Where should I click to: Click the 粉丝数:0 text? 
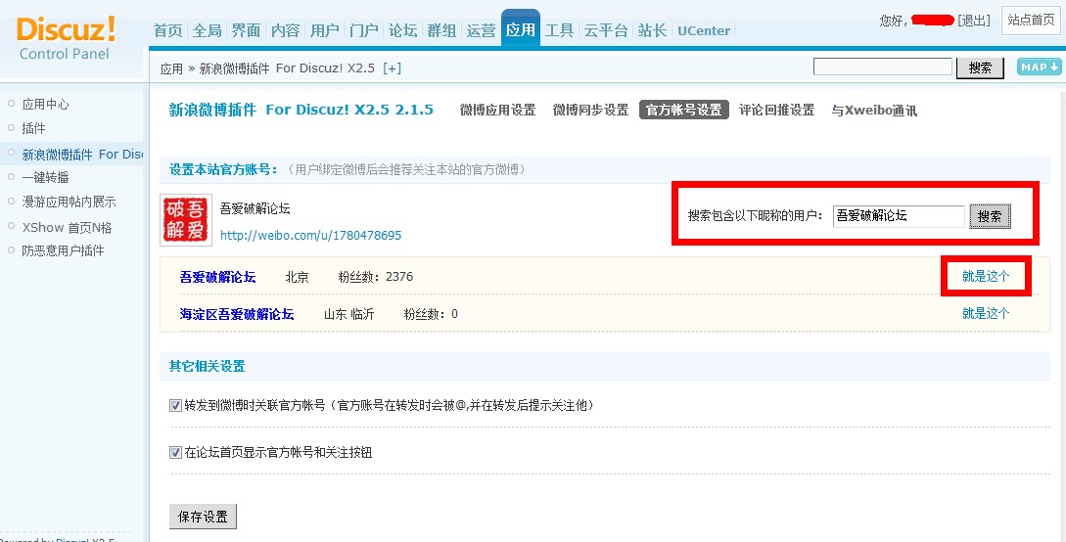[431, 314]
